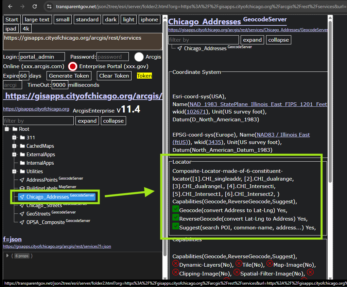The width and height of the screenshot is (347, 287).
Task: Toggle the ReverseGeocode green checkbox
Action: tap(176, 218)
